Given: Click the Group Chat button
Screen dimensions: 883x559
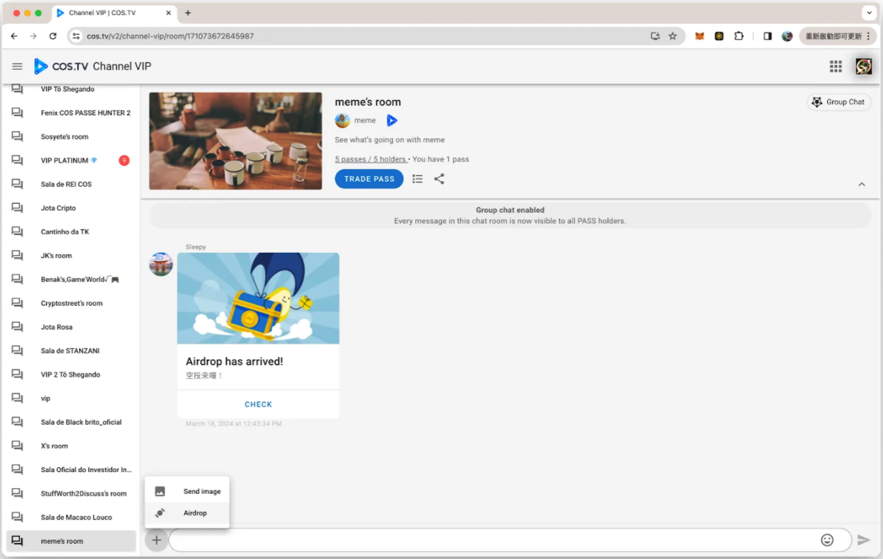Looking at the screenshot, I should 839,102.
